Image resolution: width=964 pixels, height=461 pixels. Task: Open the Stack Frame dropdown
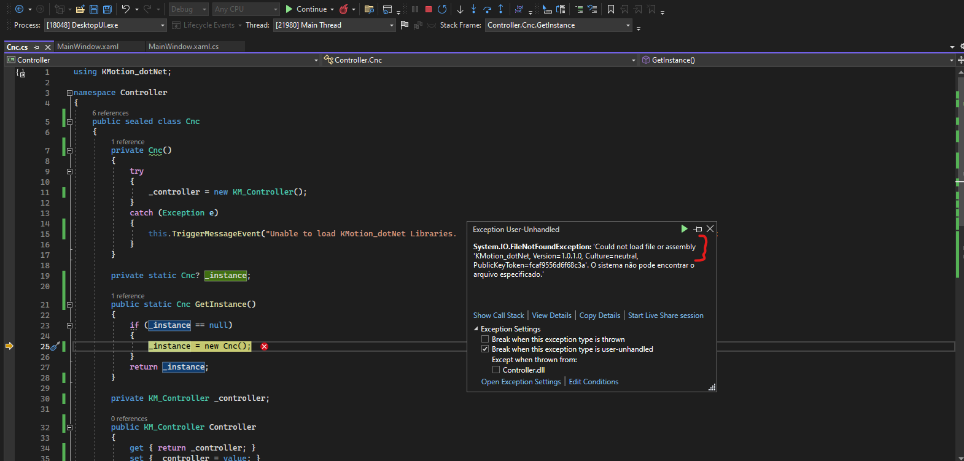(628, 25)
